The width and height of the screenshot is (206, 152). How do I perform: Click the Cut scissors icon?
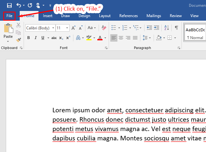click(18, 25)
